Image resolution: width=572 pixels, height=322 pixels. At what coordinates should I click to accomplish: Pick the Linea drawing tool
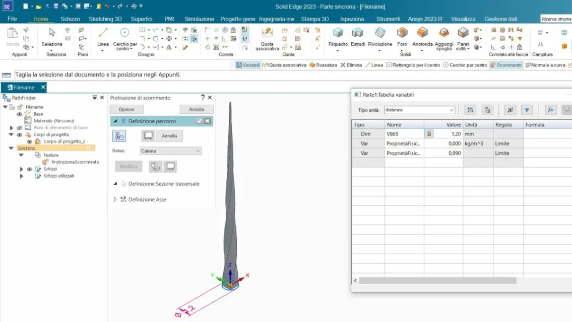(103, 36)
